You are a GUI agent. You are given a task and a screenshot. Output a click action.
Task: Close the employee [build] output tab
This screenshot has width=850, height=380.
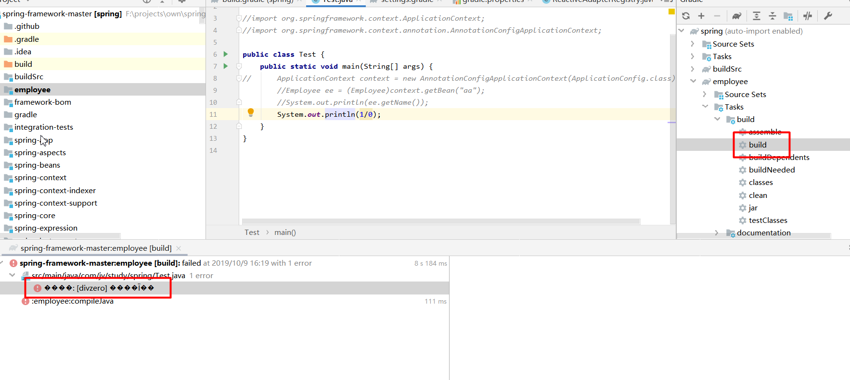pyautogui.click(x=179, y=248)
